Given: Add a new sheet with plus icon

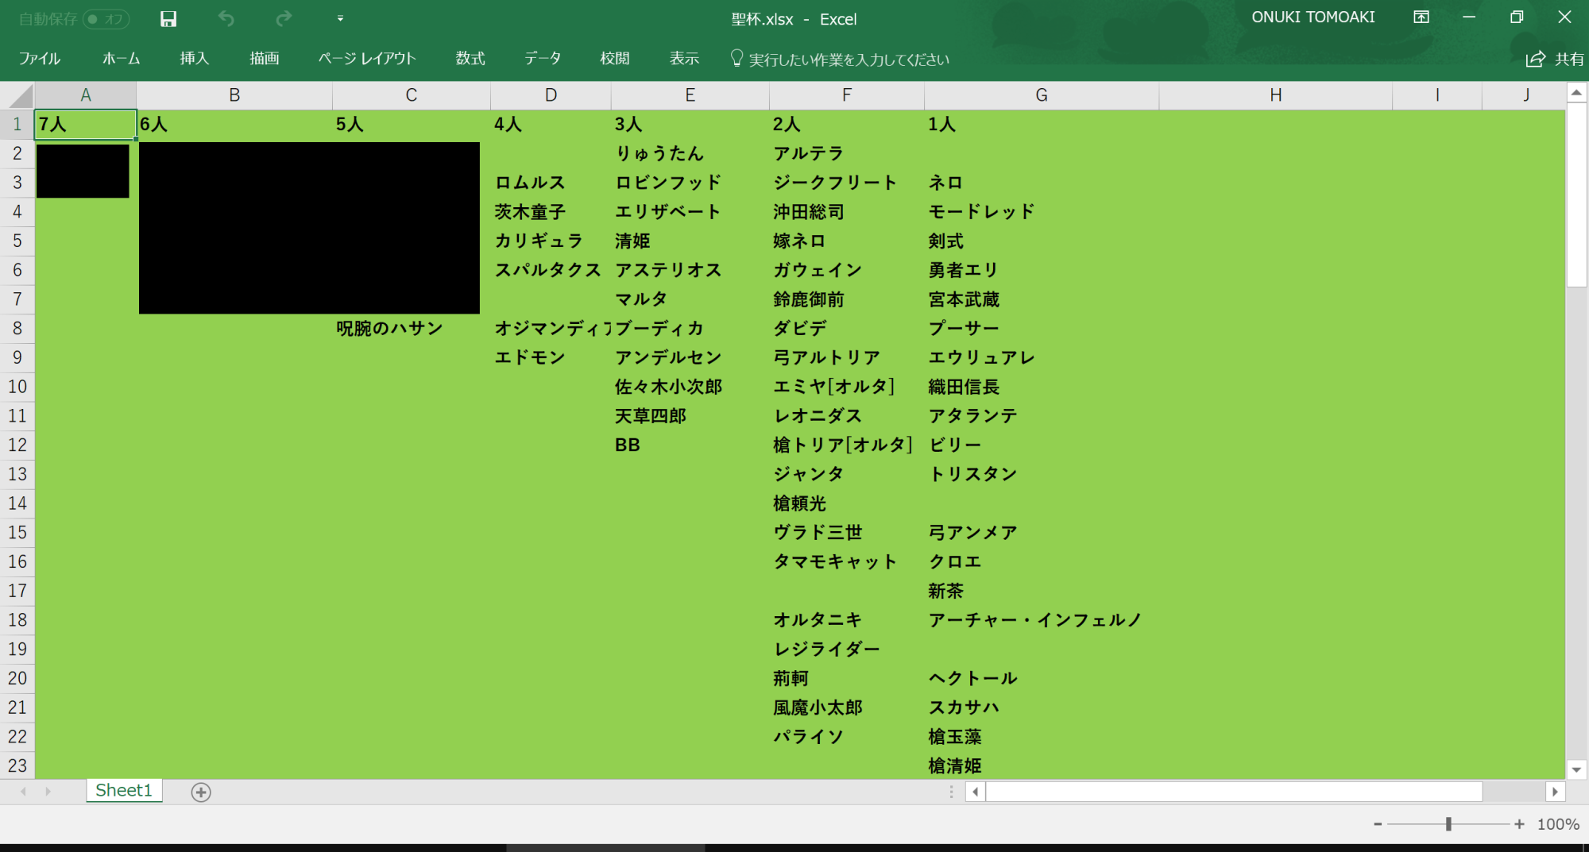Looking at the screenshot, I should coord(201,792).
